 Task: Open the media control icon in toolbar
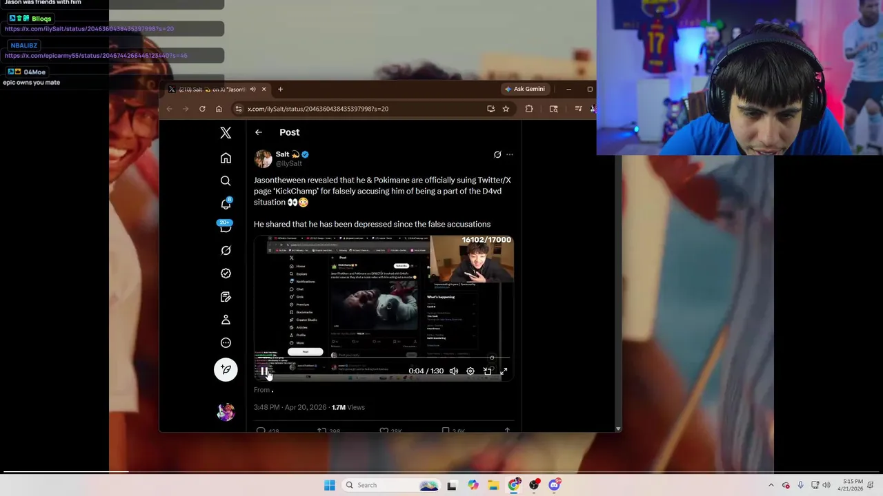578,109
